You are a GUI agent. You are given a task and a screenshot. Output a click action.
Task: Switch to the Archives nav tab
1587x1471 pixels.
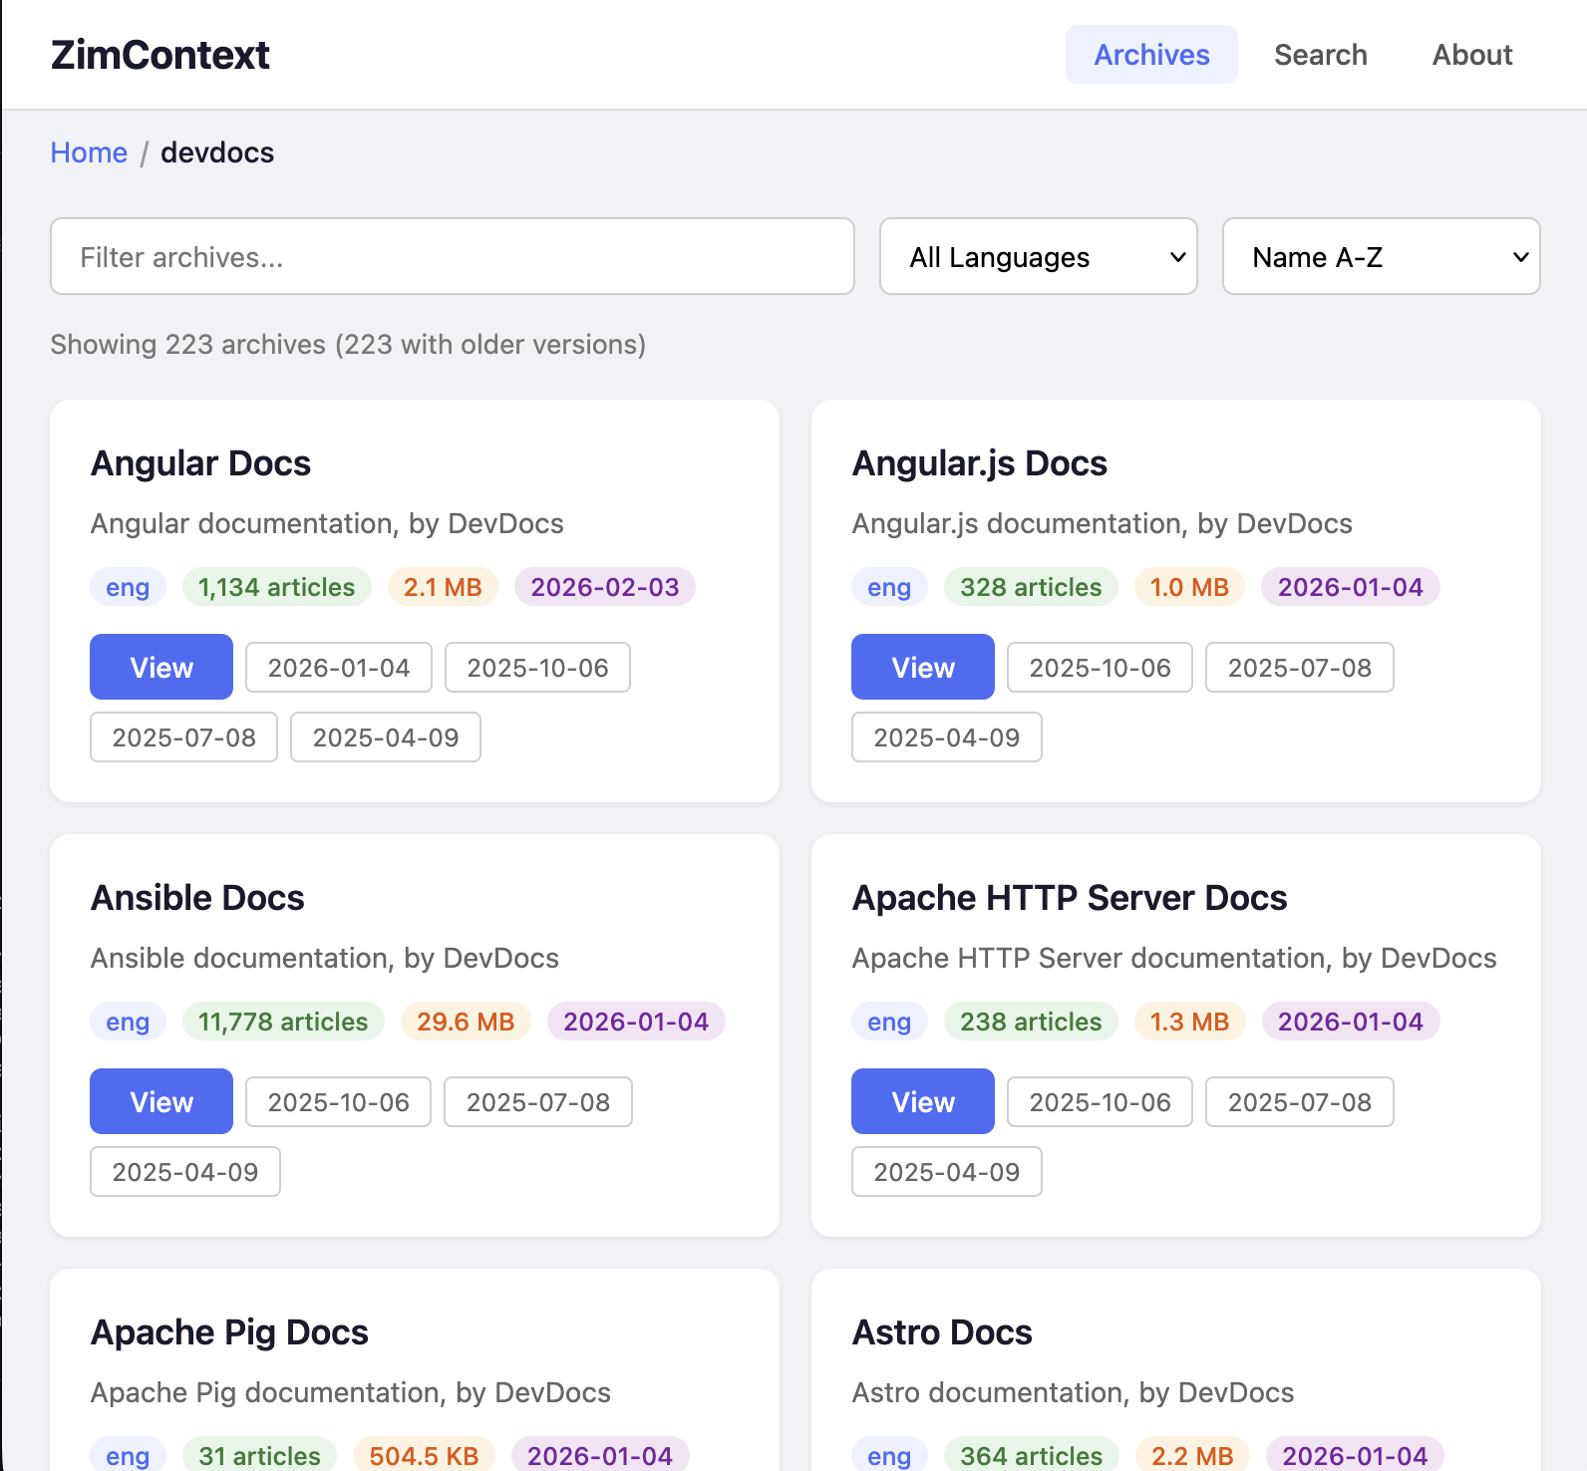(1151, 55)
